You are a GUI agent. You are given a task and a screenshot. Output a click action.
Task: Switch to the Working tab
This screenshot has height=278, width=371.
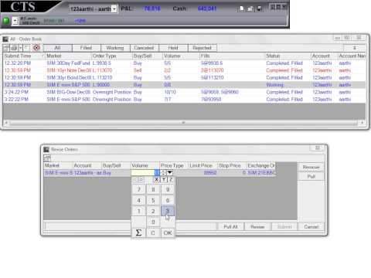(115, 48)
